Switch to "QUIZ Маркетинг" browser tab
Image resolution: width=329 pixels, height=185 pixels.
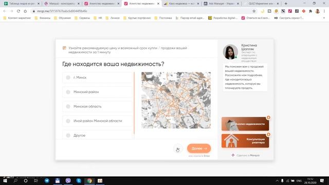pos(262,4)
